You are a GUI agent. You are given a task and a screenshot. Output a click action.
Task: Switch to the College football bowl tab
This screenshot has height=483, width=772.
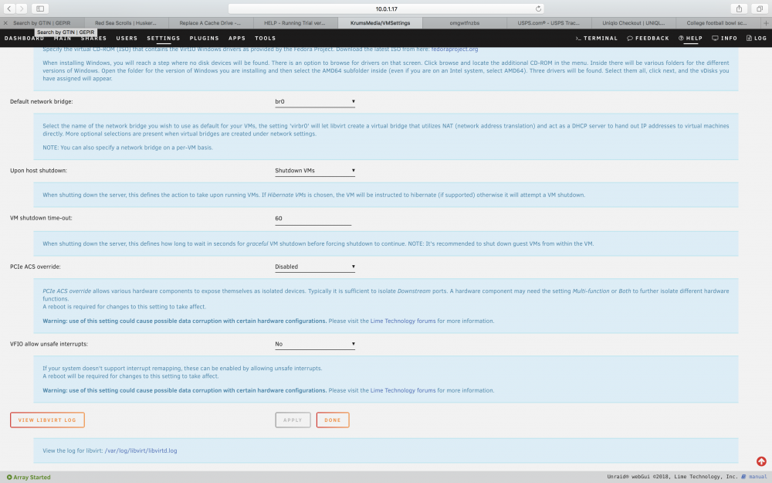click(717, 22)
